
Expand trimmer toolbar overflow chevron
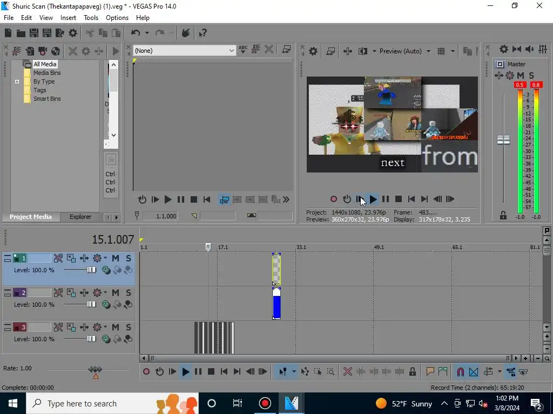tap(286, 200)
